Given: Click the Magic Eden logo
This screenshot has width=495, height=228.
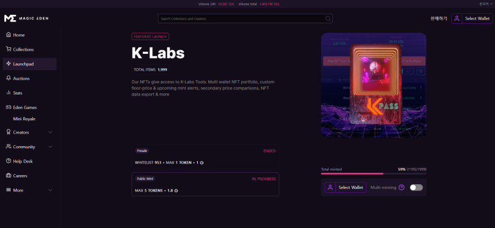Looking at the screenshot, I should click(26, 18).
